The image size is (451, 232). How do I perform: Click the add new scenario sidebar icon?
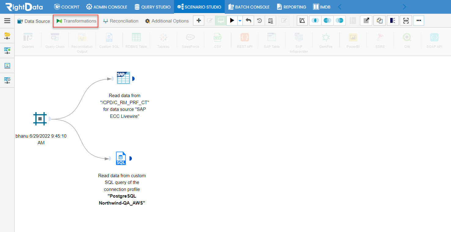pos(7,51)
